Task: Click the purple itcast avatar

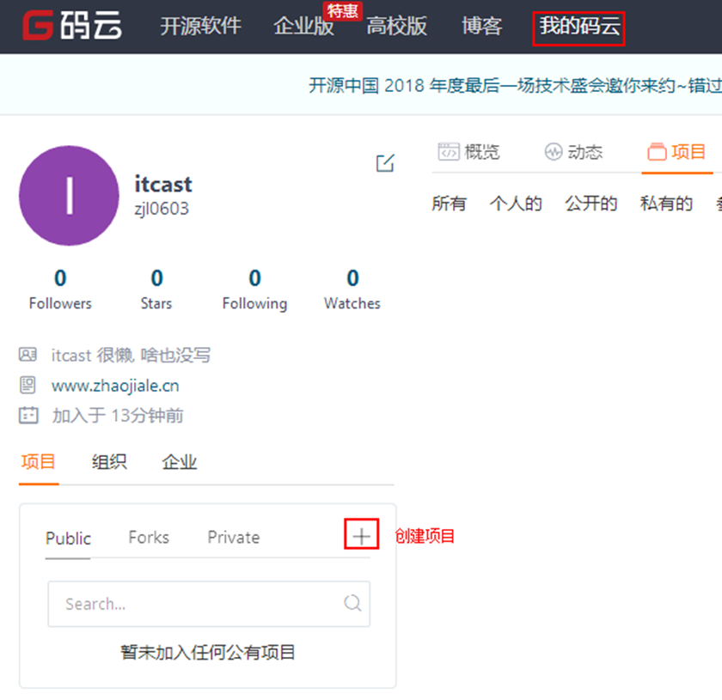Action: [x=69, y=196]
